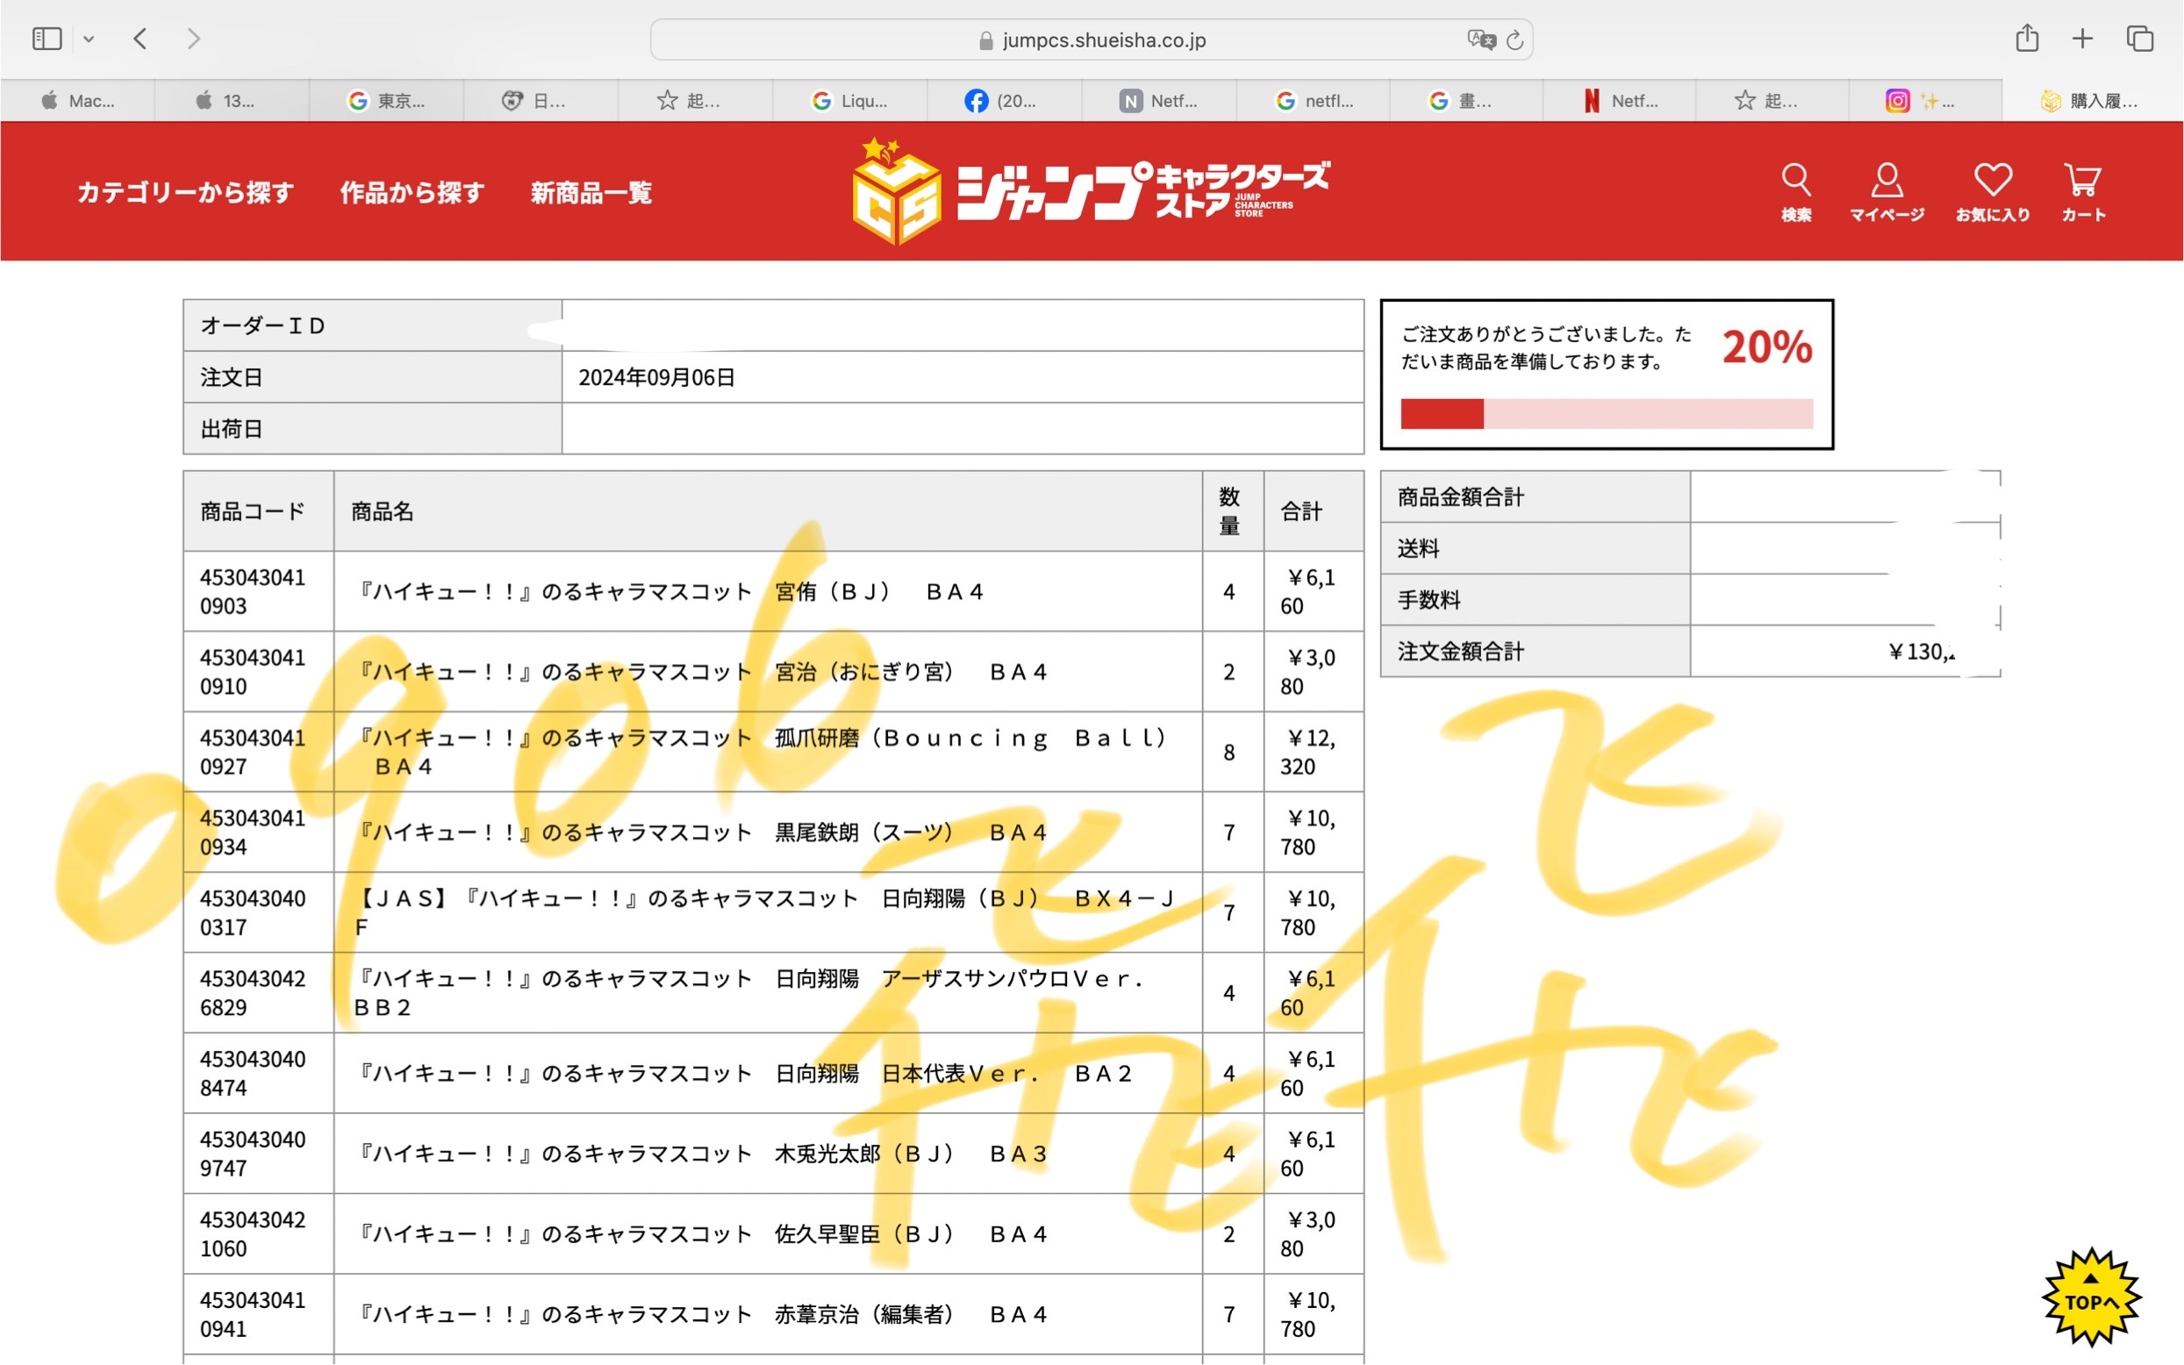2184x1365 pixels.
Task: Switch to the red Netflix Netf... tab
Action: (1620, 100)
